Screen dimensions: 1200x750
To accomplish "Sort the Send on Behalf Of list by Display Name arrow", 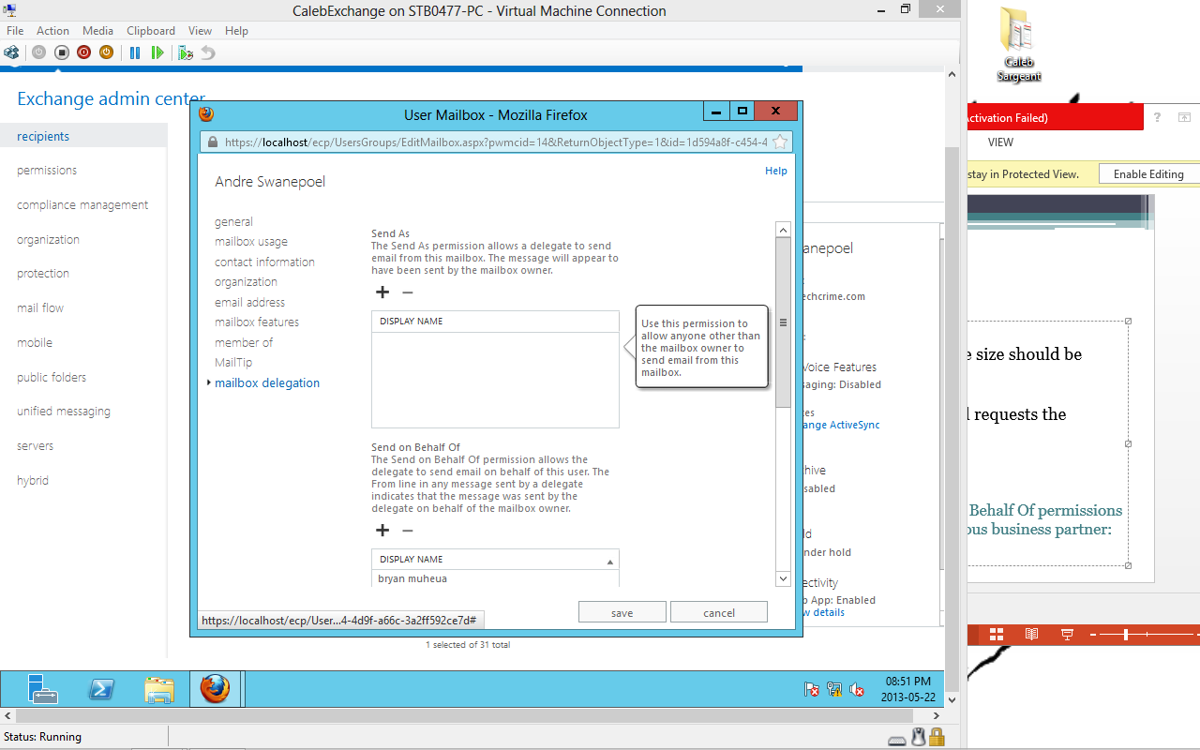I will pyautogui.click(x=610, y=561).
